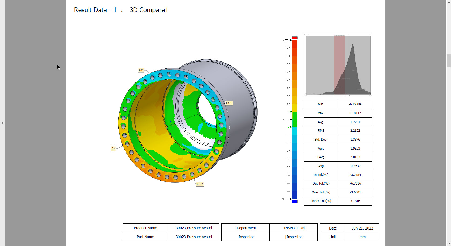
Task: Click the scrollbar down arrow
Action: (x=449, y=244)
